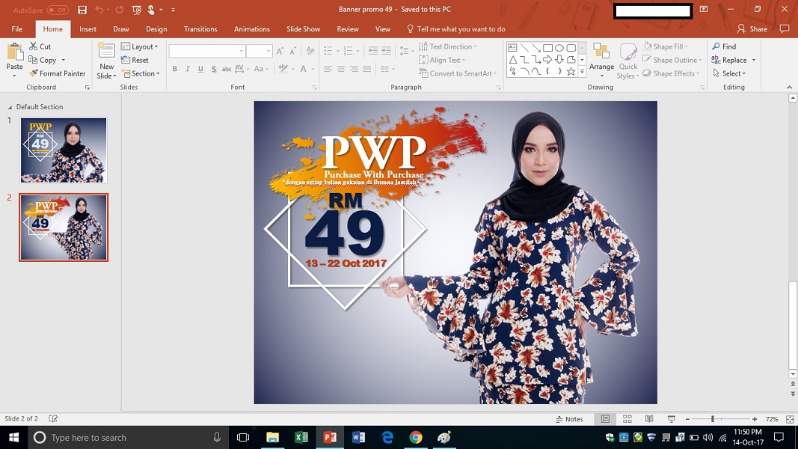Image resolution: width=798 pixels, height=449 pixels.
Task: Open the font size combo box
Action: pyautogui.click(x=259, y=51)
